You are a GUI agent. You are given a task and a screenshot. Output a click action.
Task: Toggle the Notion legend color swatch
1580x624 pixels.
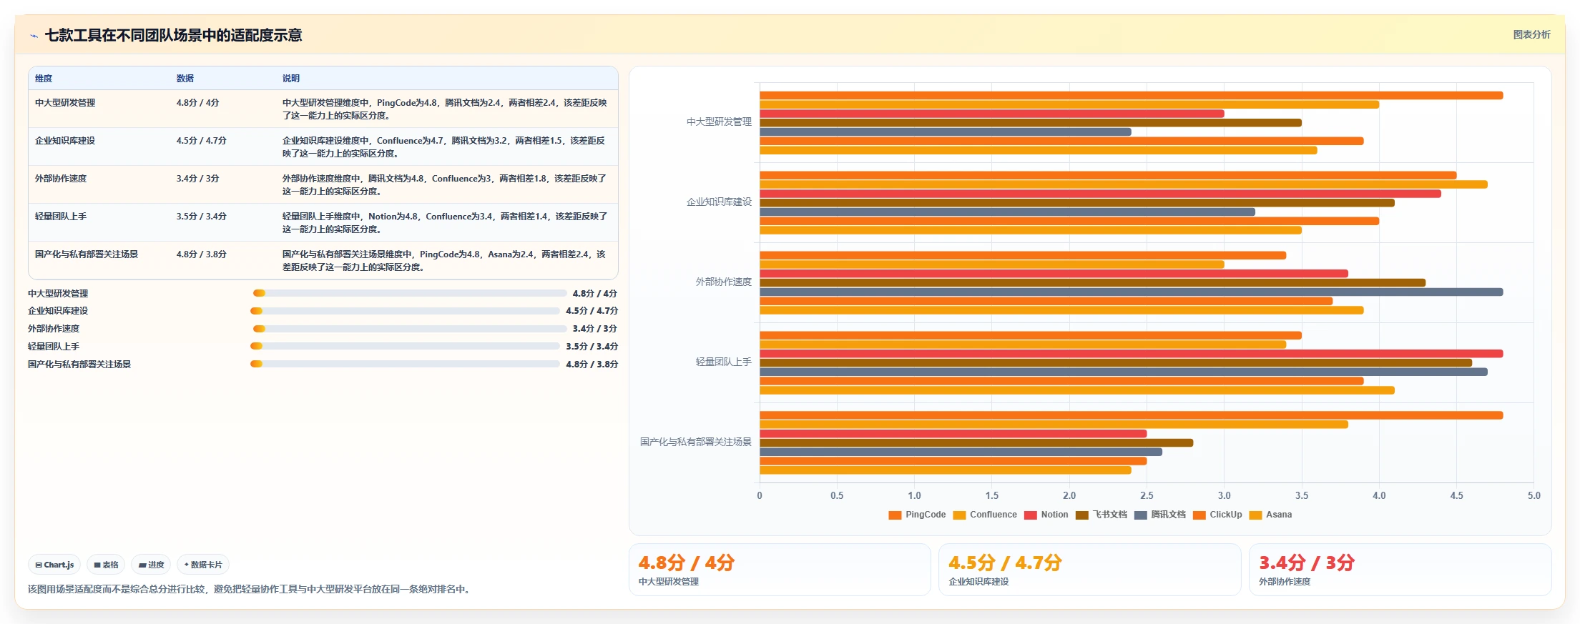coord(1031,515)
